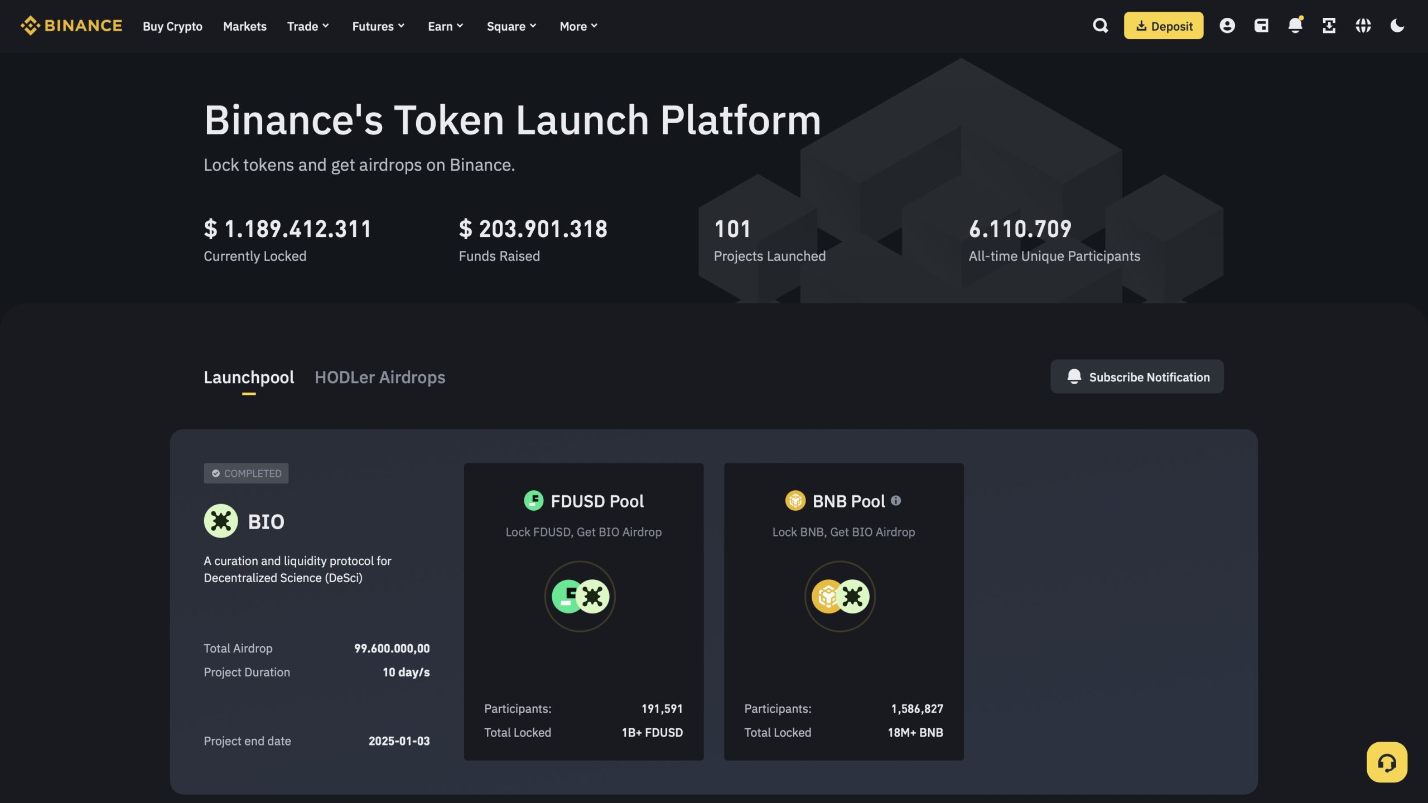Open Markets link
This screenshot has height=803, width=1428.
tap(245, 26)
